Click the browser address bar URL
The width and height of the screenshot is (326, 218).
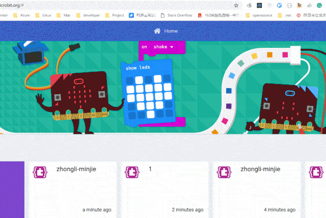point(15,5)
